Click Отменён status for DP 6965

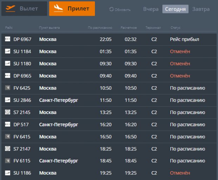180,76
